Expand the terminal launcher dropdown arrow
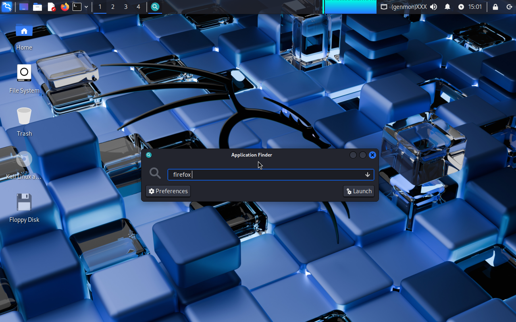The width and height of the screenshot is (516, 322). tap(86, 7)
